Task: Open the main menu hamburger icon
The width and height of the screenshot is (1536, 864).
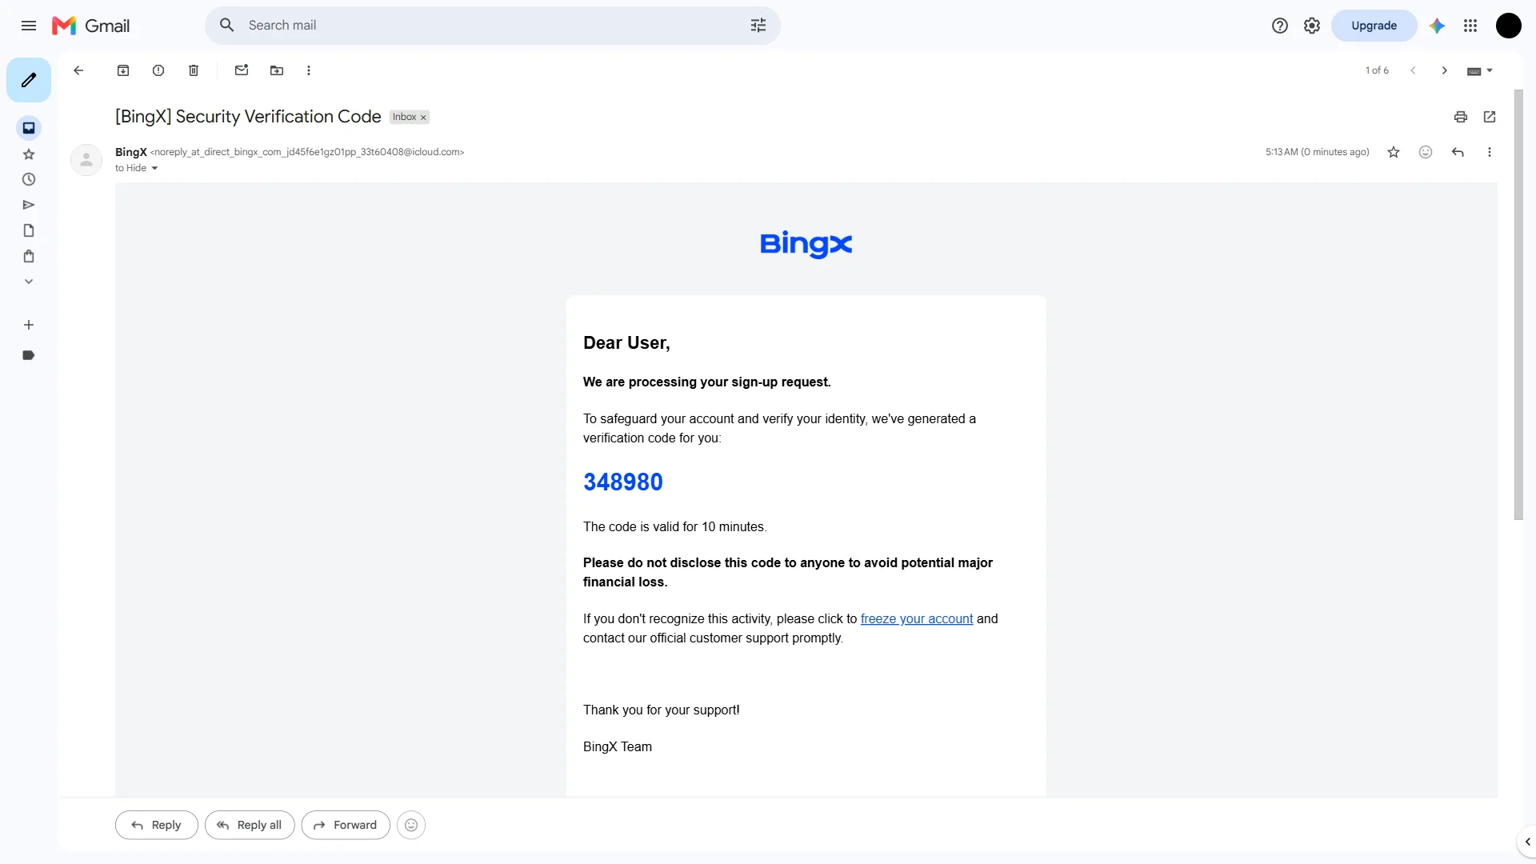Action: [29, 26]
